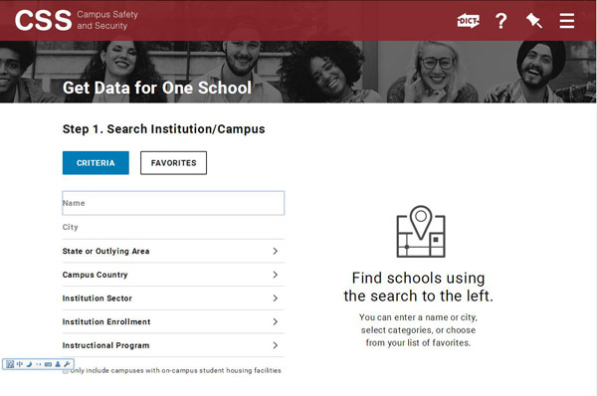Open the hamburger menu
The image size is (597, 396).
click(566, 21)
